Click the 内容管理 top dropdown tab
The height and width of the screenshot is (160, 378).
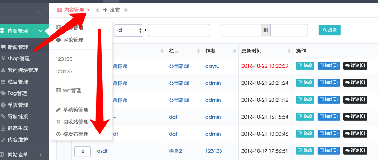coord(74,10)
